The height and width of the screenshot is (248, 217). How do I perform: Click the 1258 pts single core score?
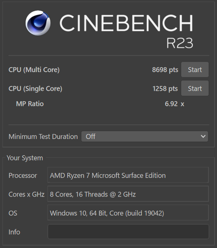[165, 89]
